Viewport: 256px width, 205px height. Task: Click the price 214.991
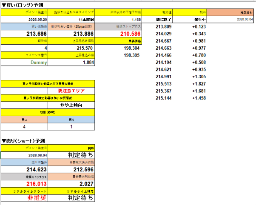pyautogui.click(x=163, y=77)
